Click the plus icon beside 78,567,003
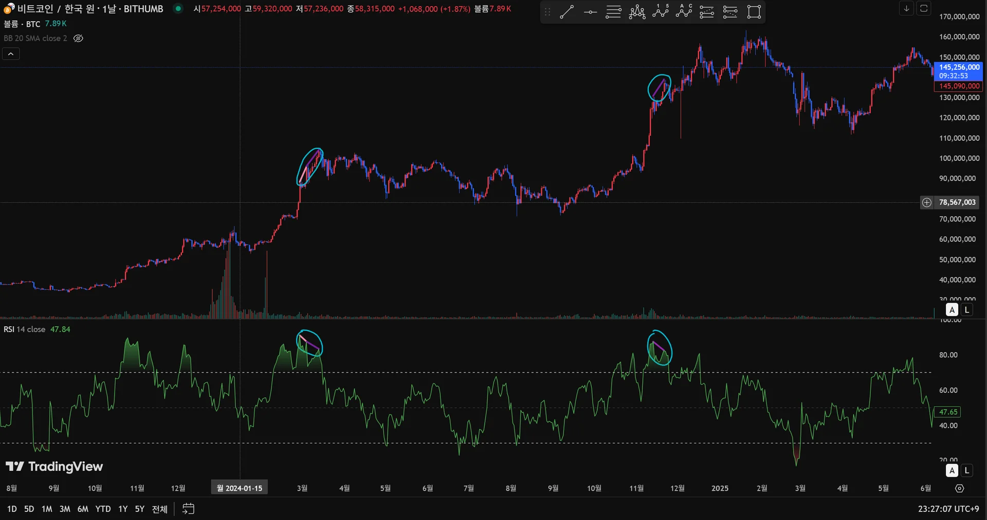This screenshot has height=520, width=987. point(926,202)
